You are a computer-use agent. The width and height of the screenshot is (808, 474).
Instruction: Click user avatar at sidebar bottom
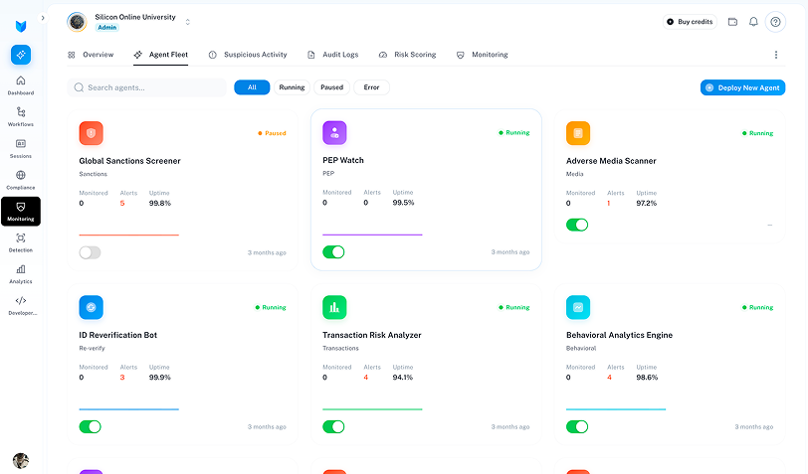21,461
